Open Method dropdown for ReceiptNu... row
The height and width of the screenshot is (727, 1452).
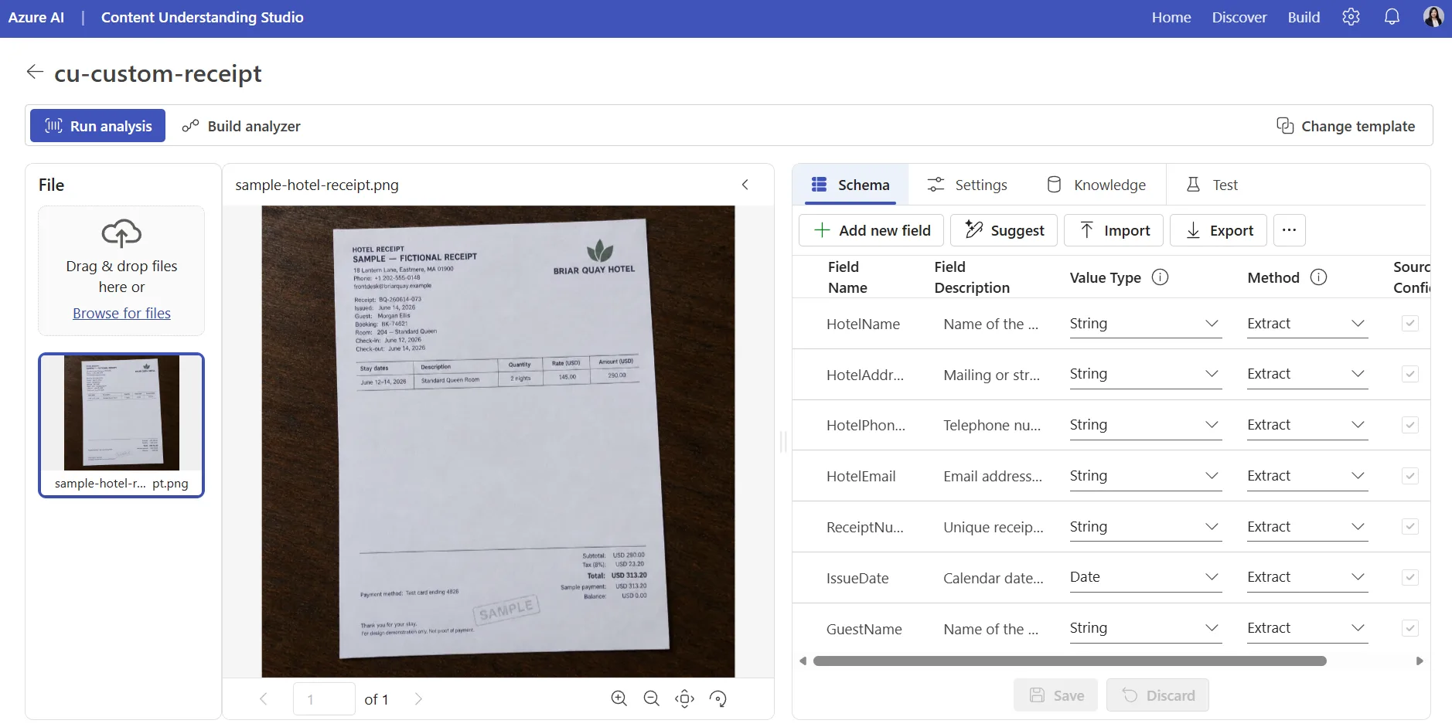[x=1307, y=527]
